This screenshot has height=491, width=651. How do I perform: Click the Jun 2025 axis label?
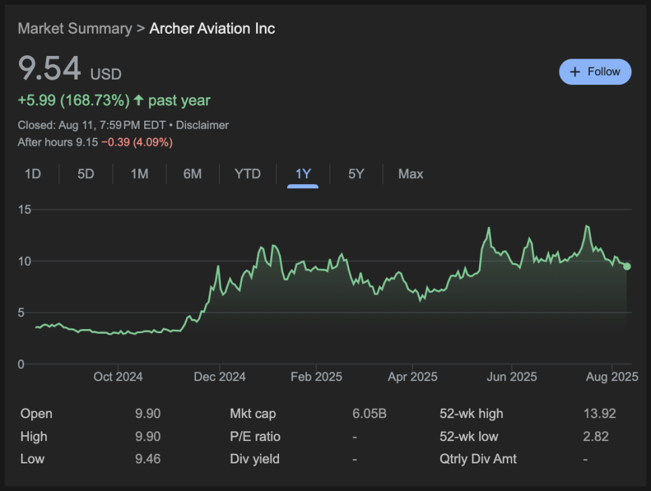tap(512, 377)
